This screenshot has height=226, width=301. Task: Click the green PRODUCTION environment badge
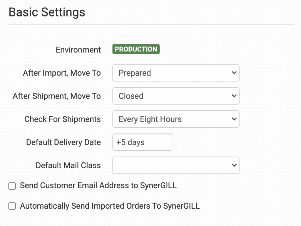[136, 49]
